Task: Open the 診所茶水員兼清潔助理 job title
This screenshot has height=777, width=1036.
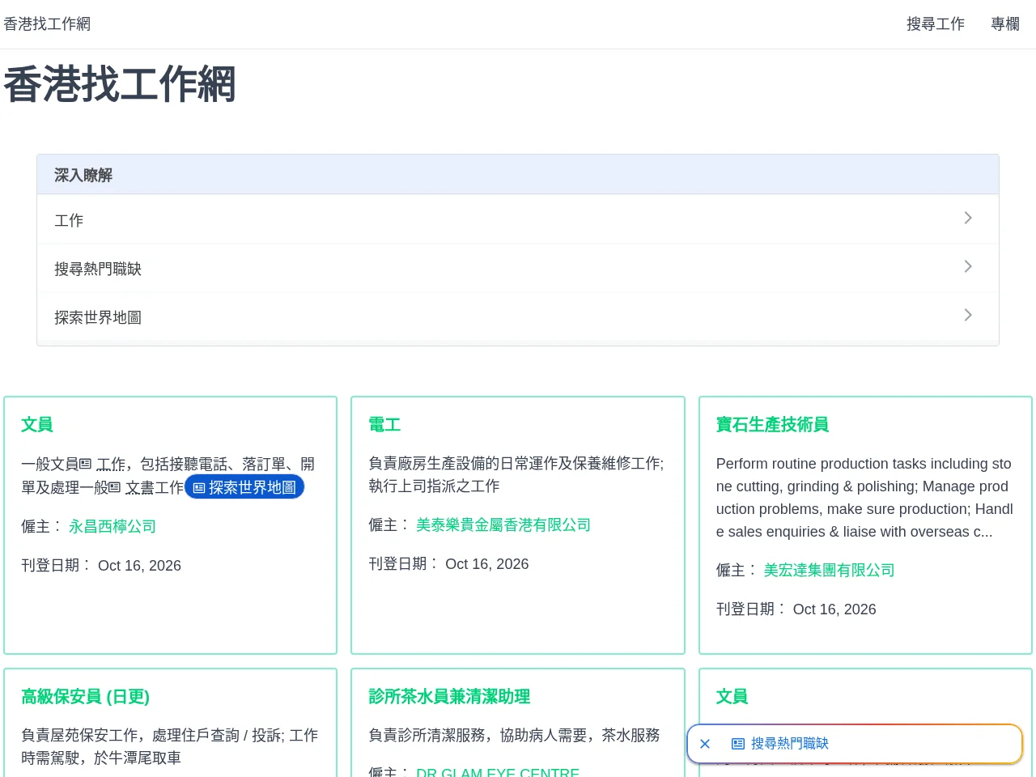Action: (x=449, y=696)
